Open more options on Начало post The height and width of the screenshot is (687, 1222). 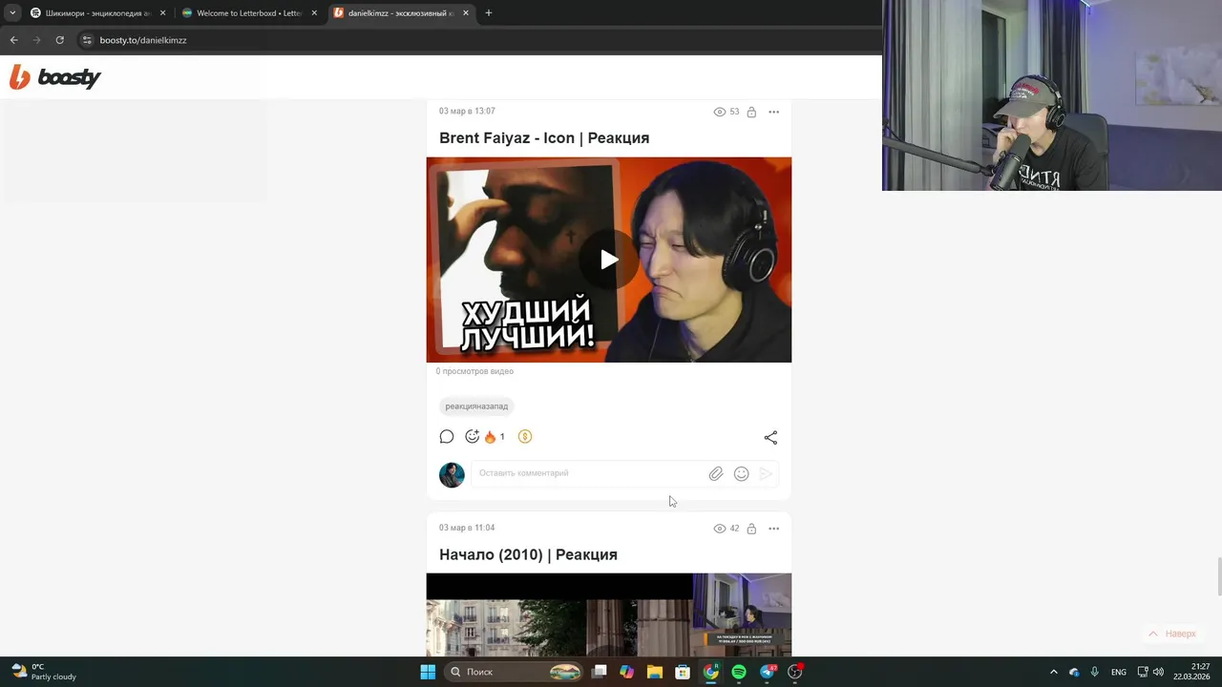(773, 529)
